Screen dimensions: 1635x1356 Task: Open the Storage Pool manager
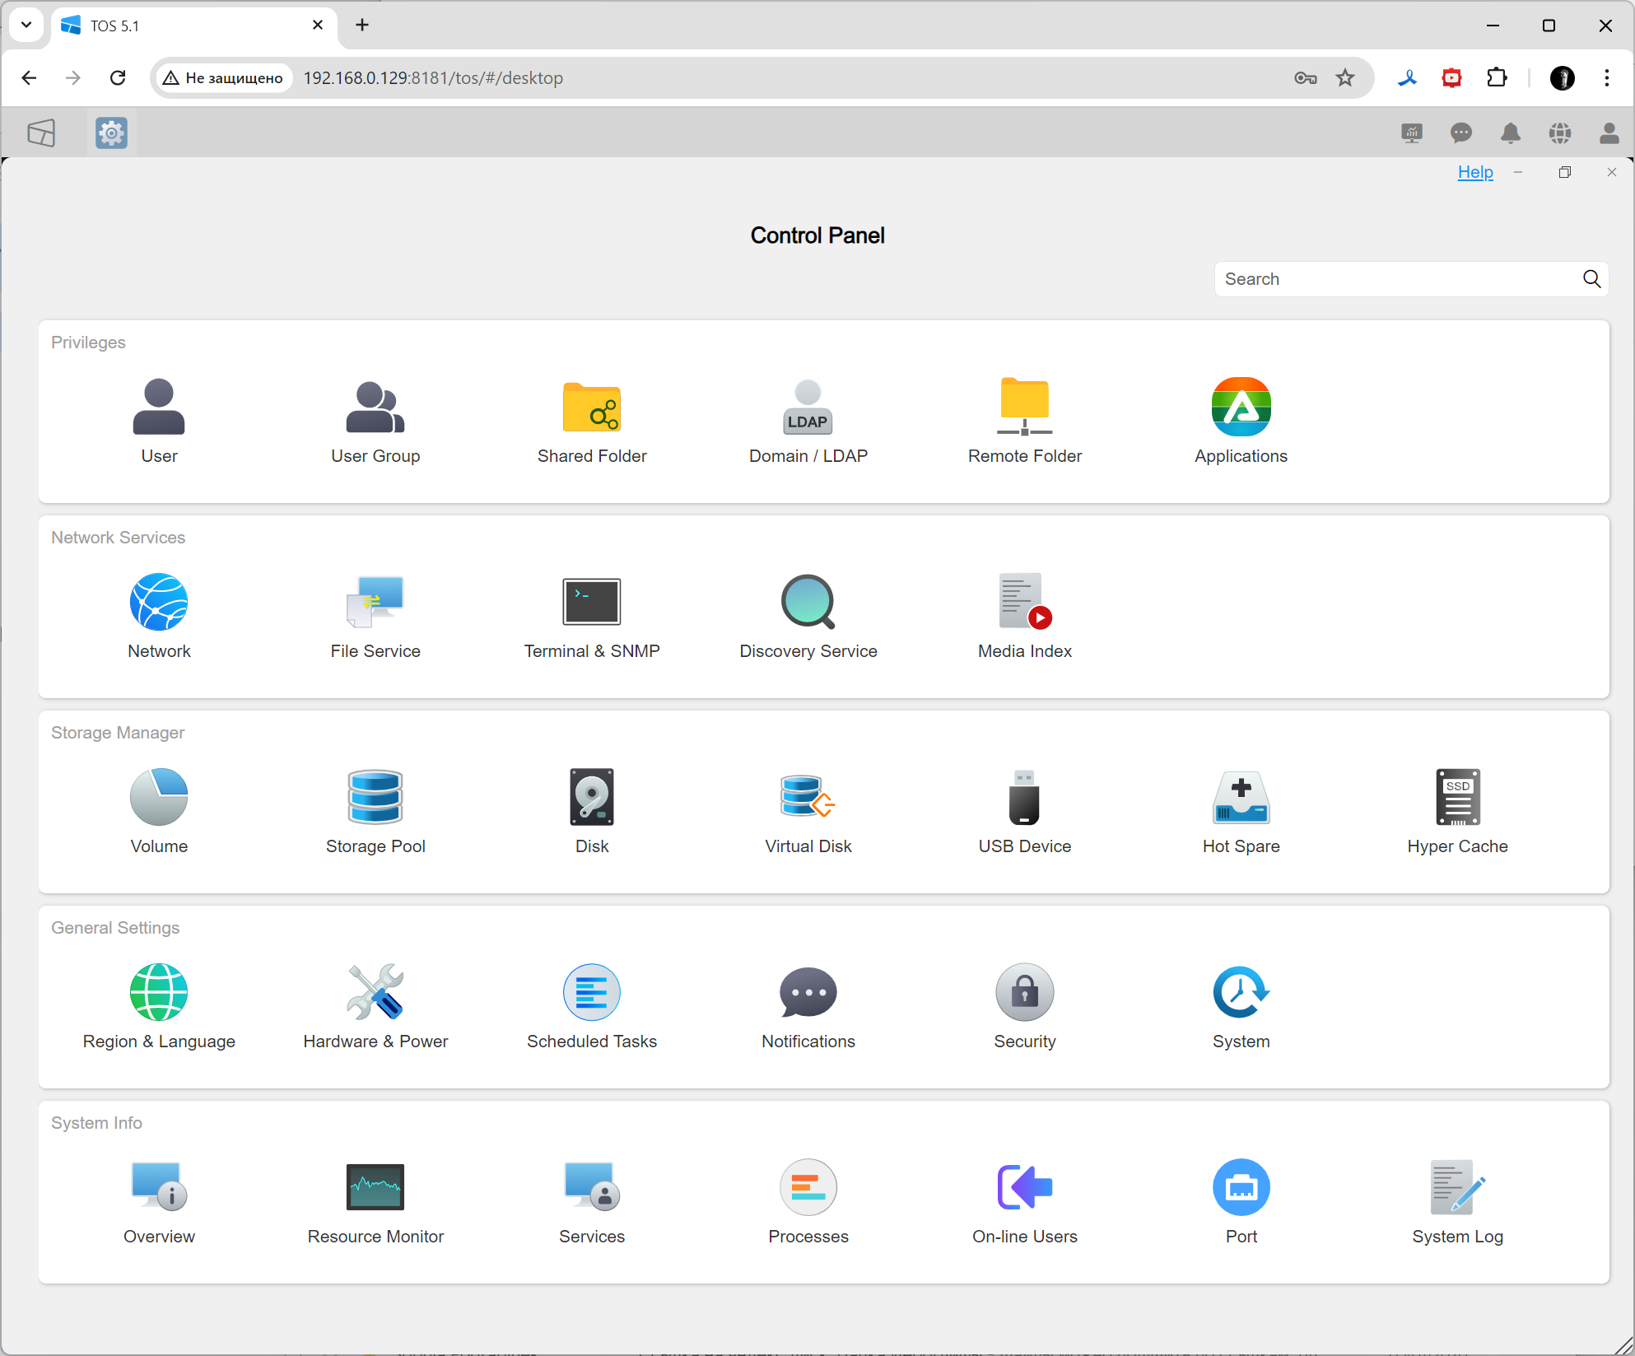(375, 810)
